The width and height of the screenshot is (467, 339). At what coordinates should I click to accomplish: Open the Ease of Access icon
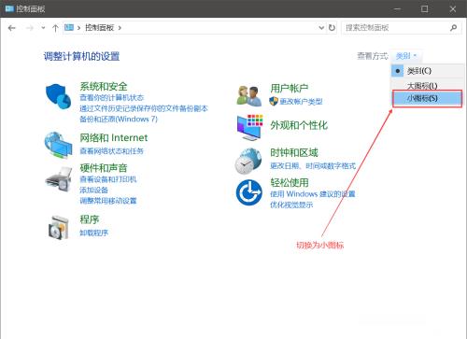(248, 192)
